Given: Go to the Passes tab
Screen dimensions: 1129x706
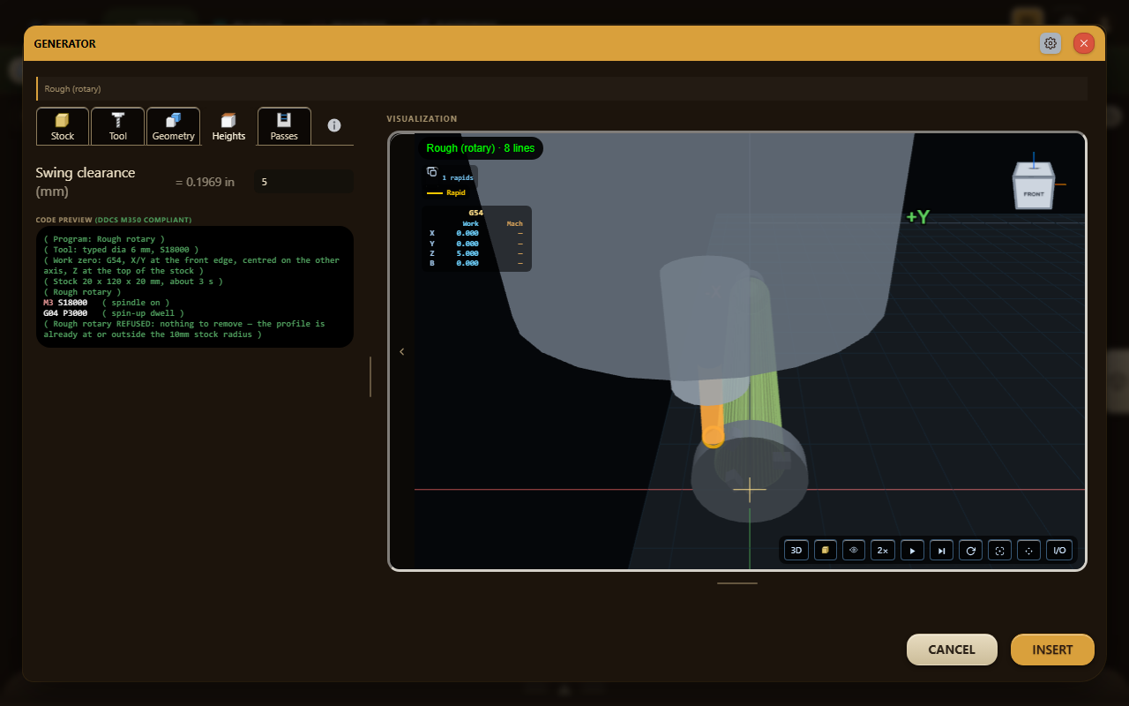Looking at the screenshot, I should point(284,126).
